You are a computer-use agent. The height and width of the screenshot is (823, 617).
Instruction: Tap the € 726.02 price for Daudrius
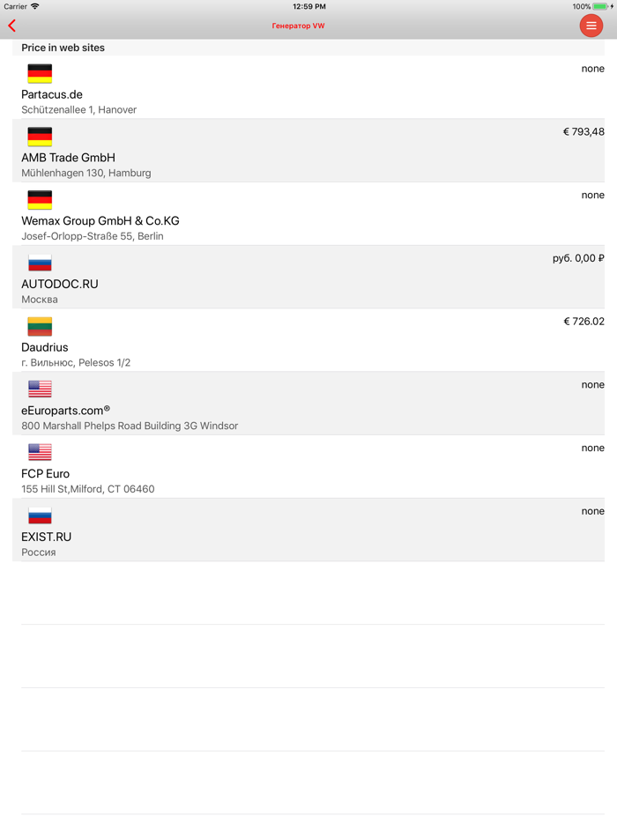point(583,321)
